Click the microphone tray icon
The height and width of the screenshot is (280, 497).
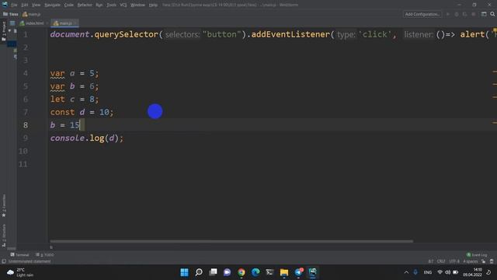[x=415, y=272]
